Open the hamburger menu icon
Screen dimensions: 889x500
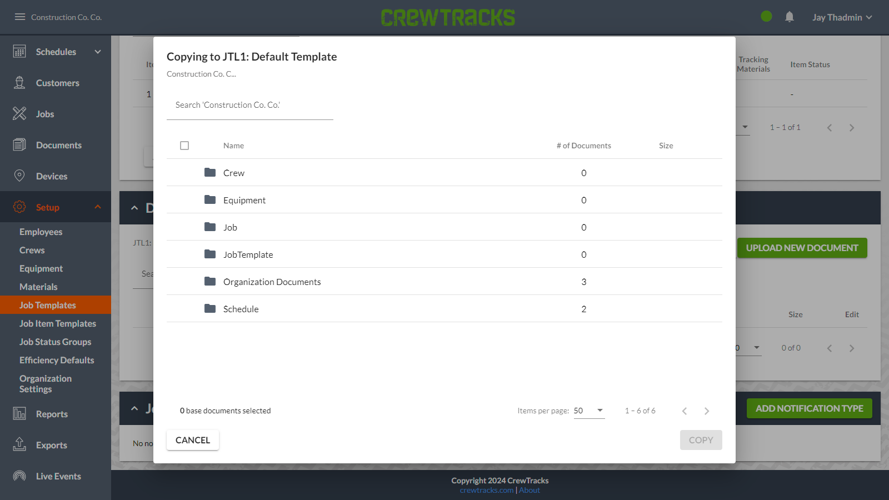[20, 17]
